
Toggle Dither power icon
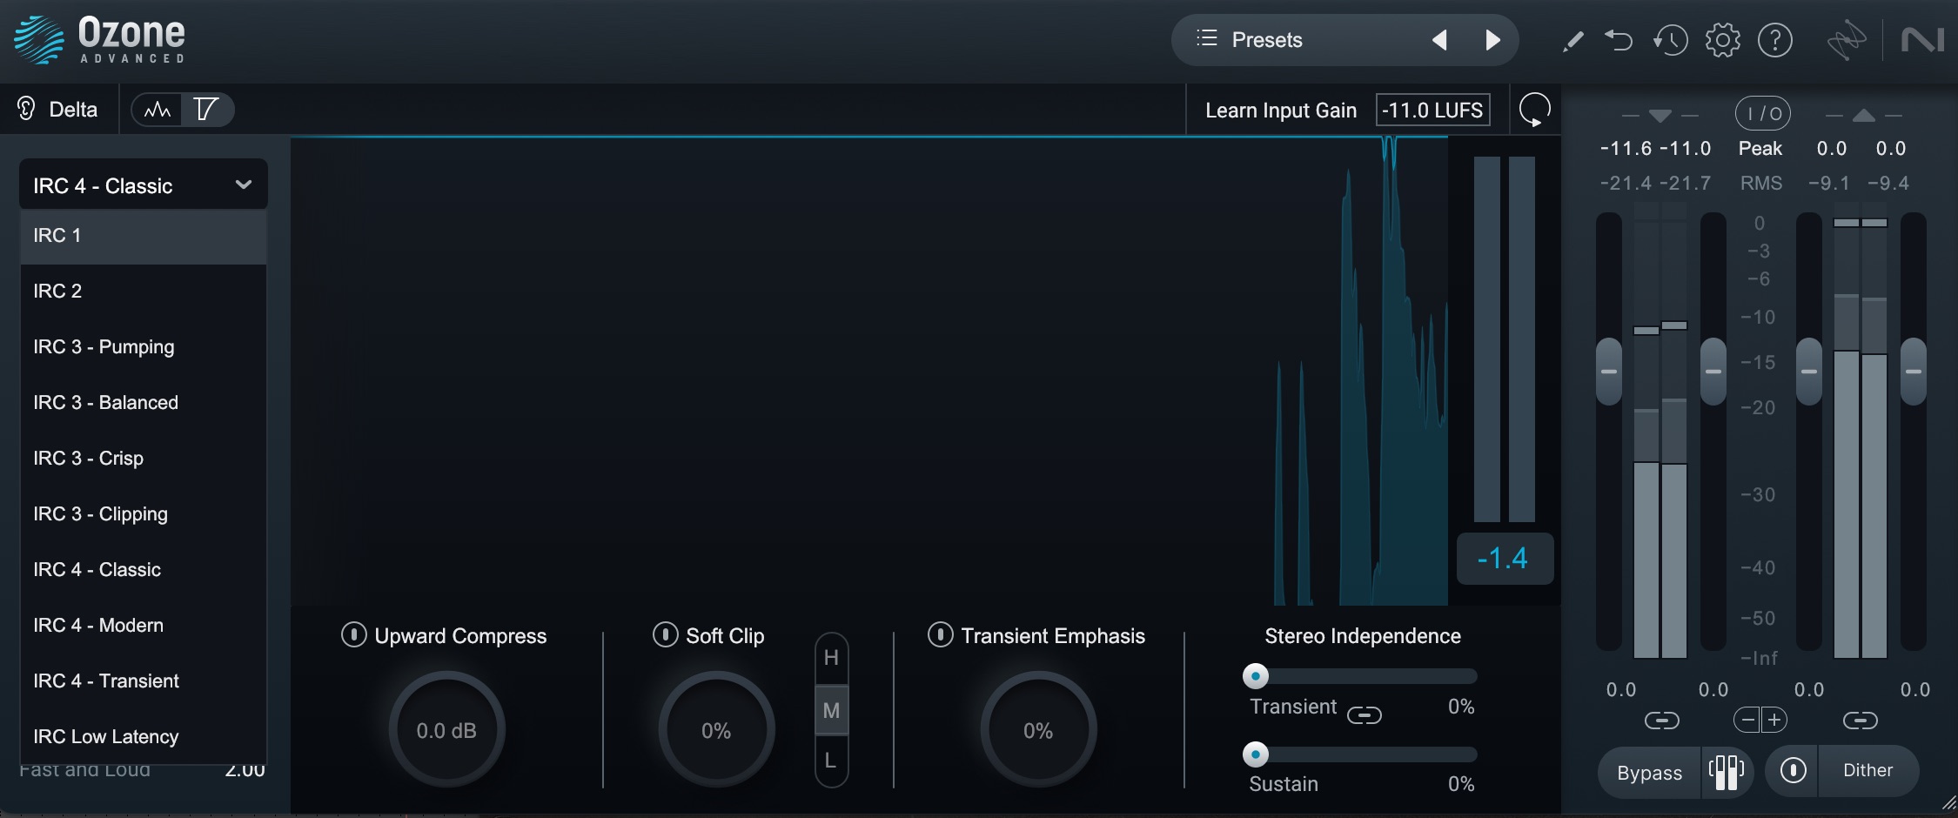click(1793, 771)
